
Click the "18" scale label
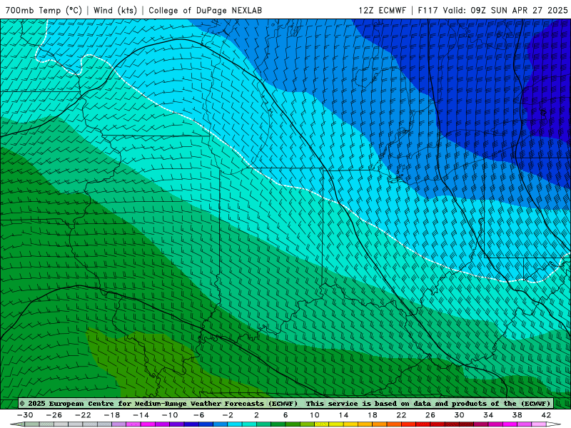(x=372, y=415)
